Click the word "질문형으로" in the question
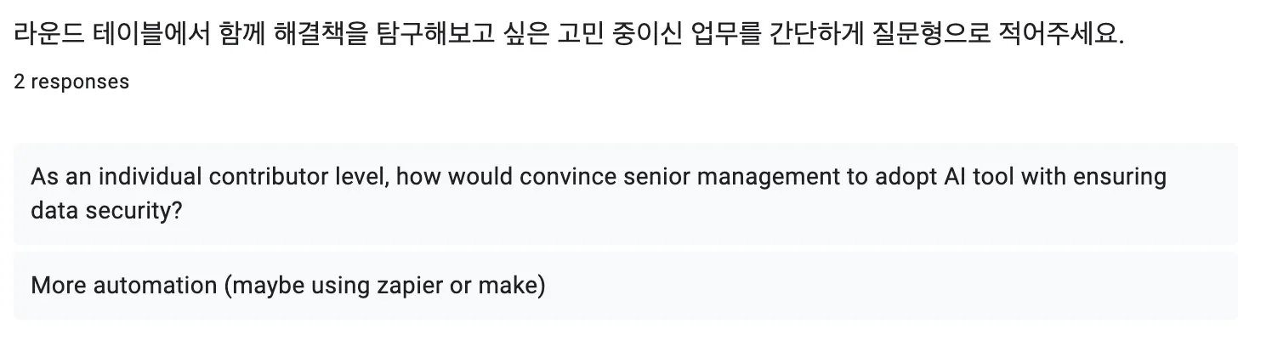 pos(933,36)
